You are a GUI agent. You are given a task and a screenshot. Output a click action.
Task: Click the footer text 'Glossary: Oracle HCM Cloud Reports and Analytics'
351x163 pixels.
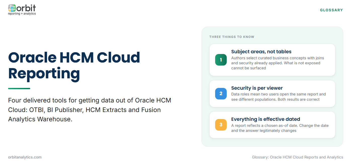pyautogui.click(x=297, y=157)
